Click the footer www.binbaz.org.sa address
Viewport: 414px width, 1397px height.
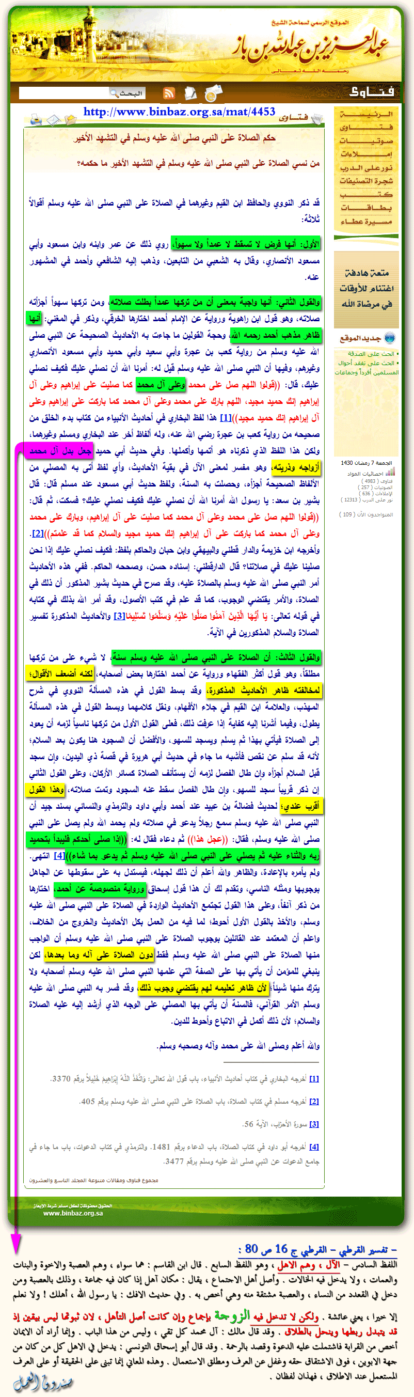point(73,1213)
